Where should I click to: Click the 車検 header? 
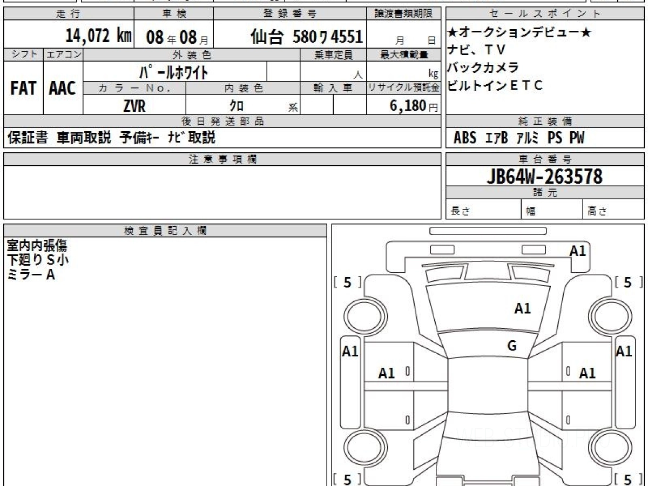[x=173, y=14]
